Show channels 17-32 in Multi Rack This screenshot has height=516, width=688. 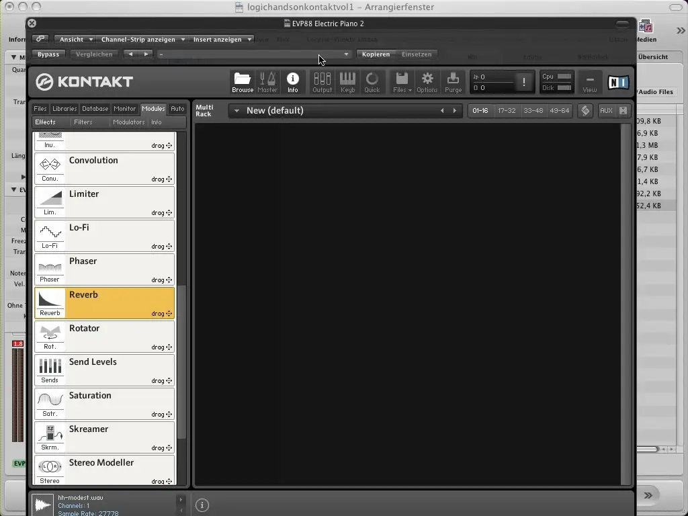[507, 111]
